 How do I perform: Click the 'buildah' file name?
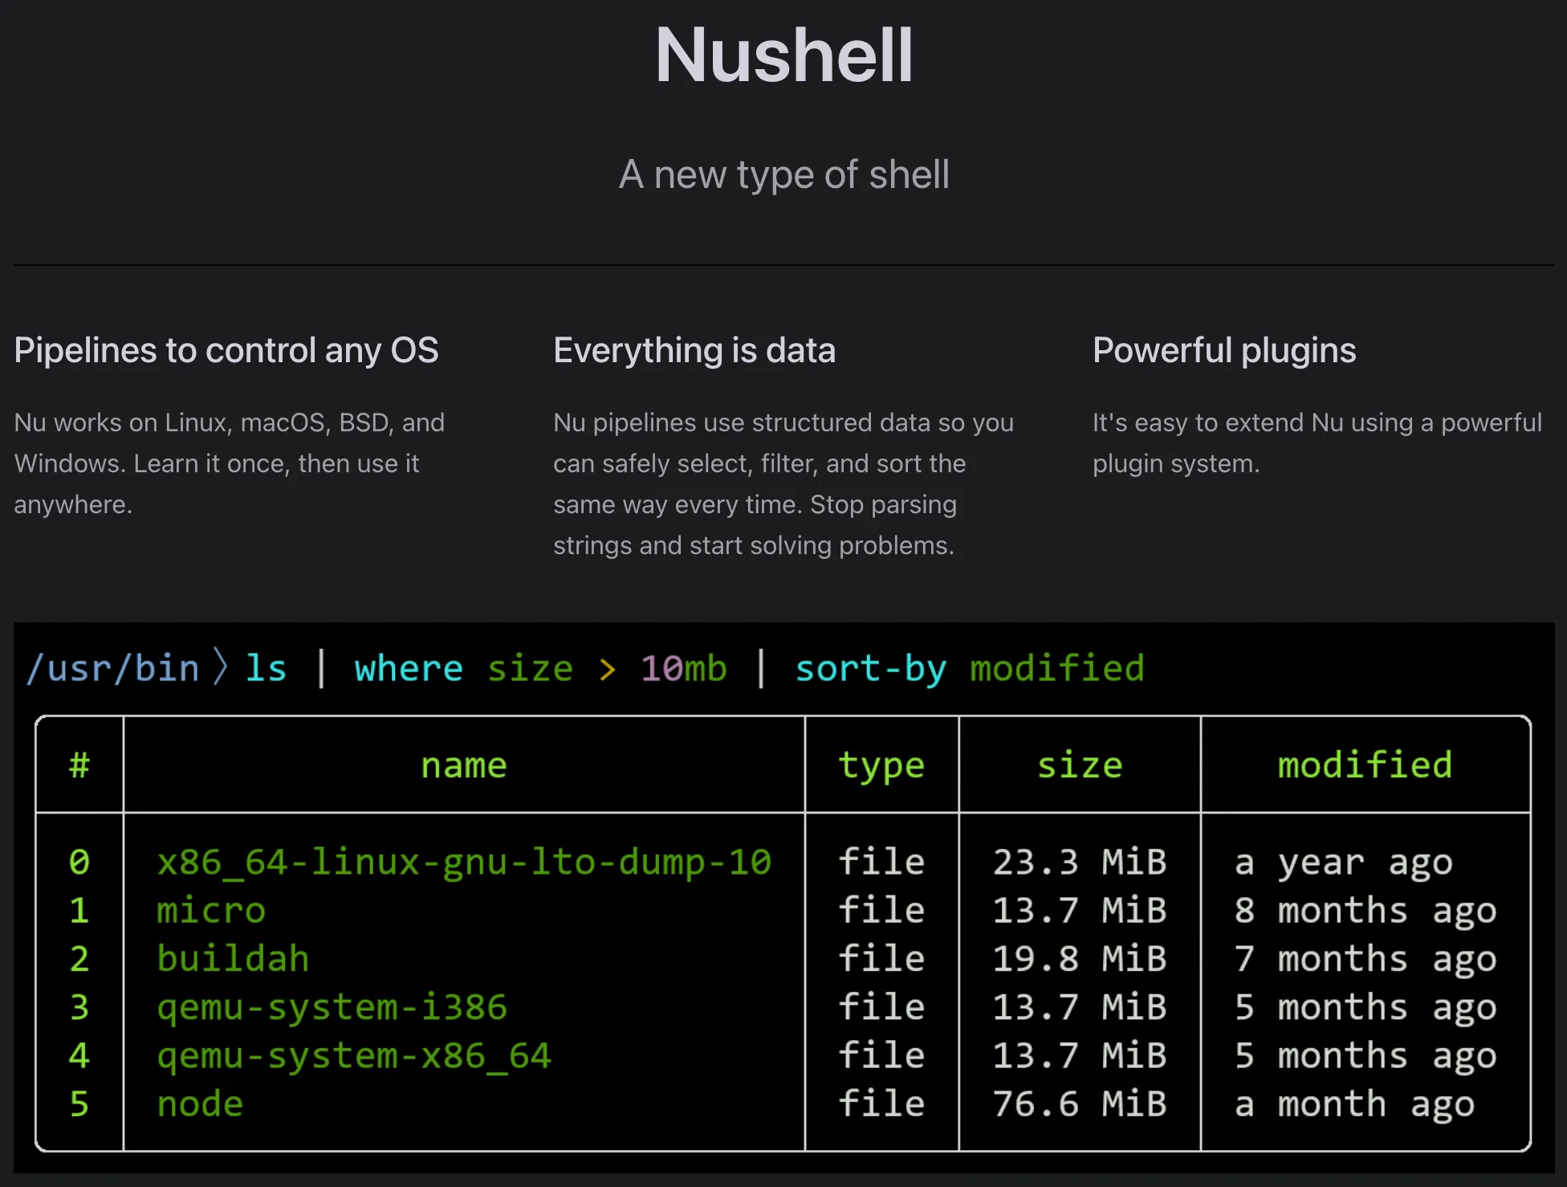click(x=233, y=958)
